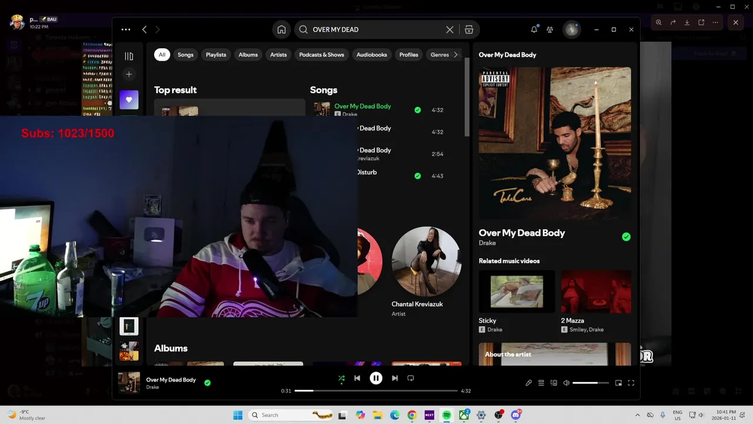
Task: Click forward arrow in background image viewer
Action: [x=673, y=22]
